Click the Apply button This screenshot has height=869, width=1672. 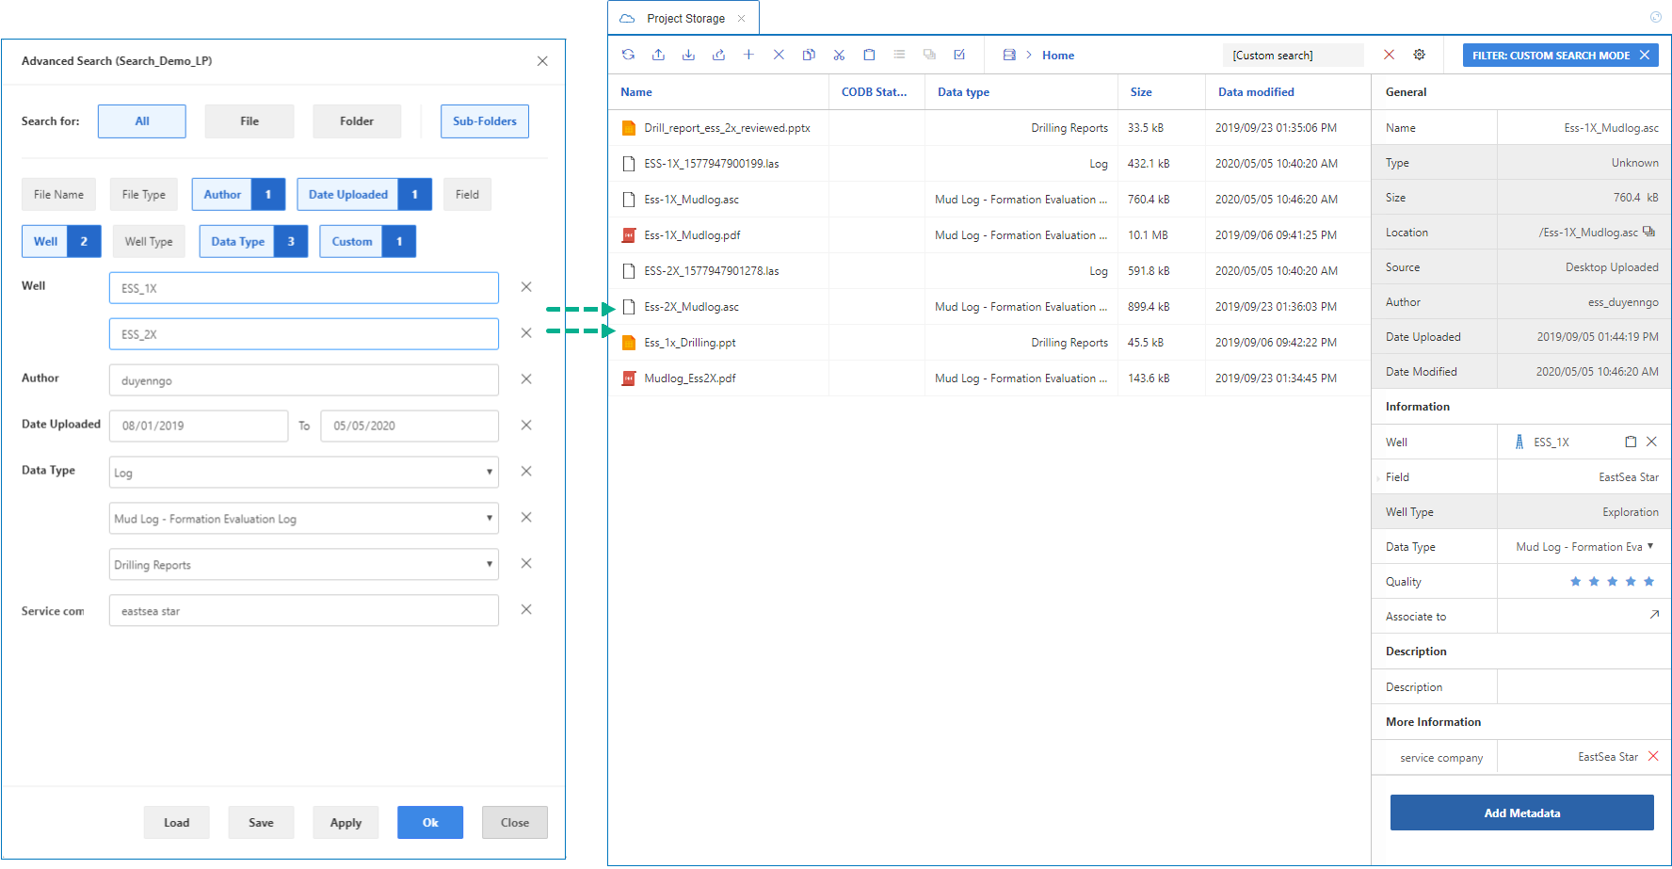pos(346,823)
